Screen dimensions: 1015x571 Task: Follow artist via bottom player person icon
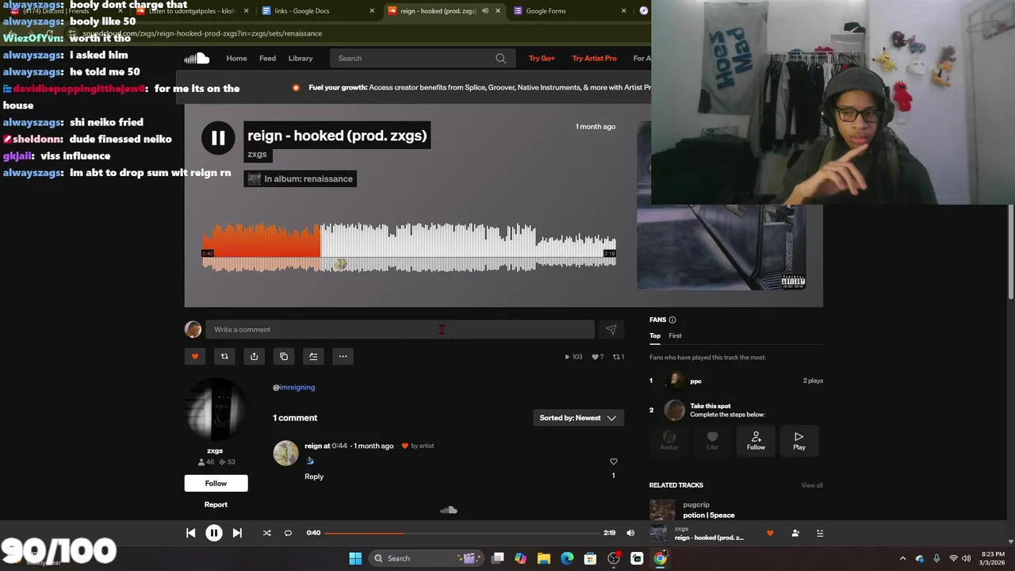coord(795,533)
